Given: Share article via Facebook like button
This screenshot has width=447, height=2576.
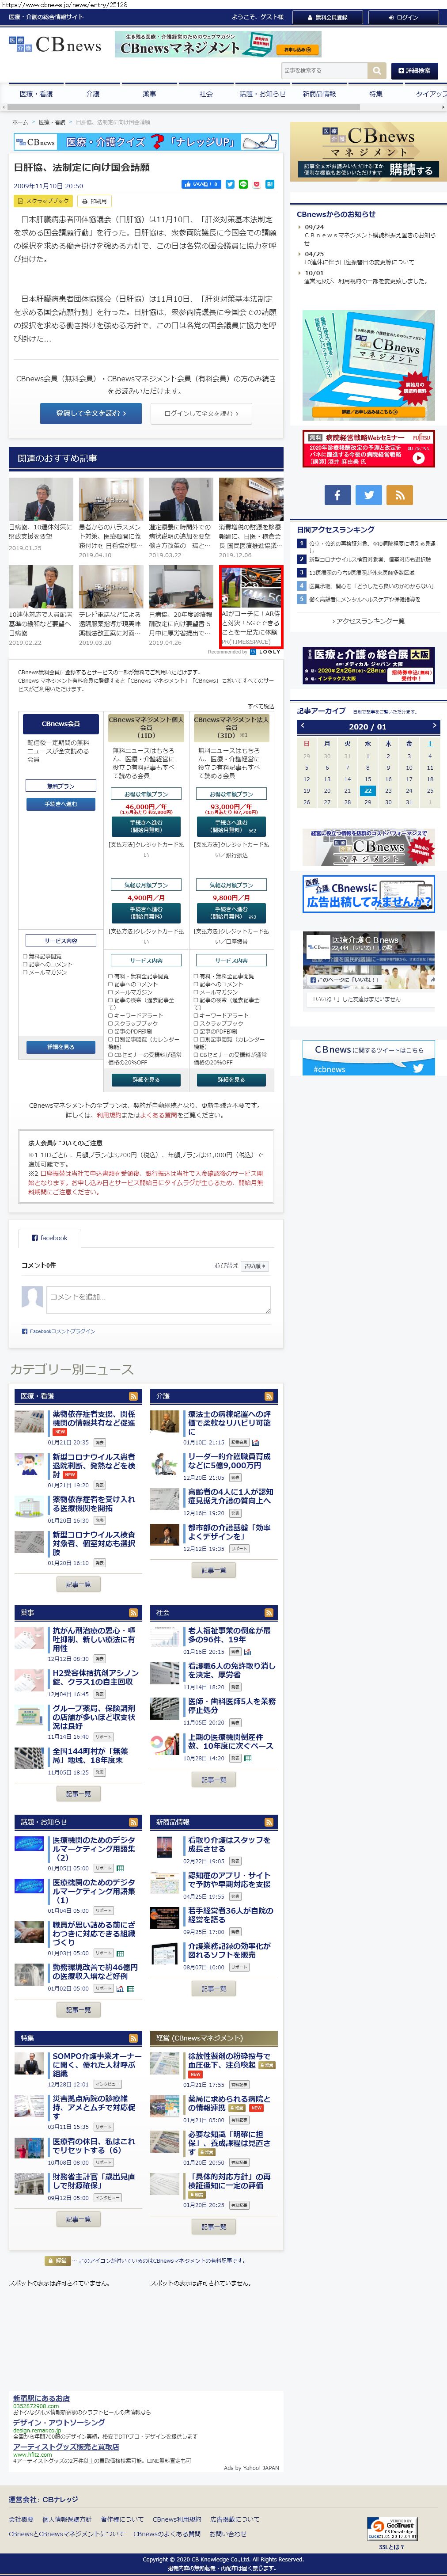Looking at the screenshot, I should tap(201, 184).
